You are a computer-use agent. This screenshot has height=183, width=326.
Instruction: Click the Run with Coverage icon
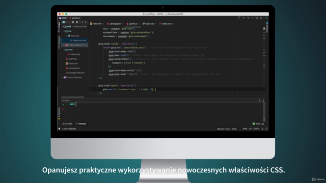click(253, 18)
